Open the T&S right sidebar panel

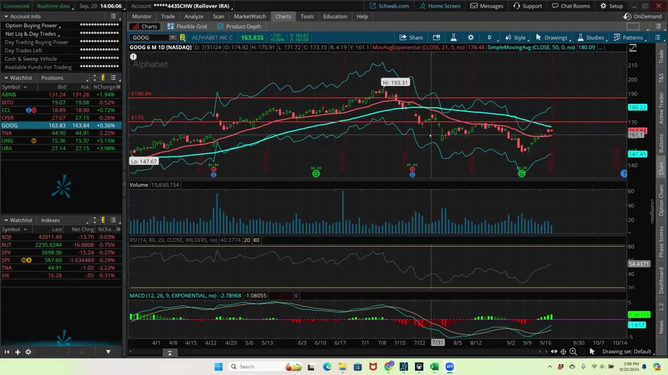tap(661, 77)
